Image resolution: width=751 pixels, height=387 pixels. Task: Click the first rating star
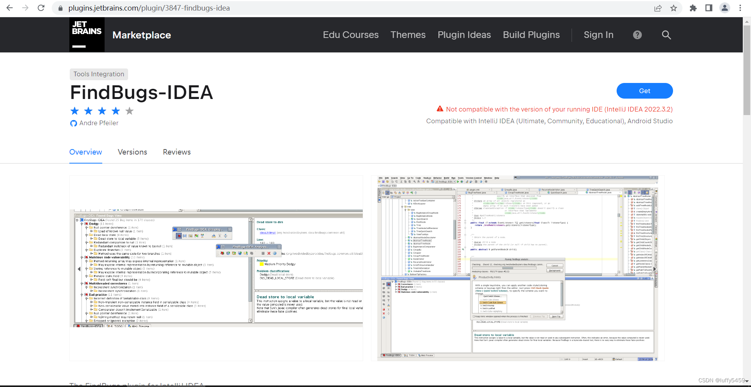coord(74,111)
